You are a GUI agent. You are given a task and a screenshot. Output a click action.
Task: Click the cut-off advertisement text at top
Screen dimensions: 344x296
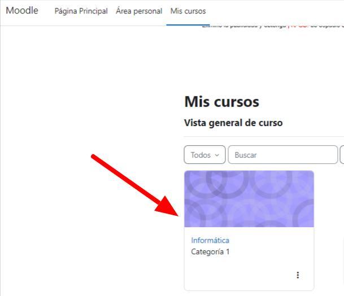pyautogui.click(x=273, y=27)
